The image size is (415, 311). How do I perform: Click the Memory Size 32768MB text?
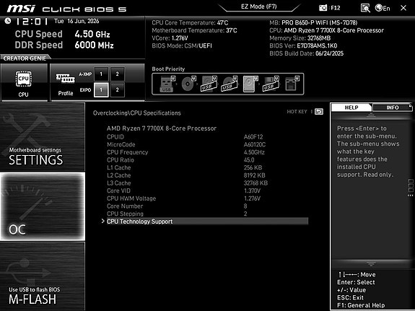coord(300,38)
